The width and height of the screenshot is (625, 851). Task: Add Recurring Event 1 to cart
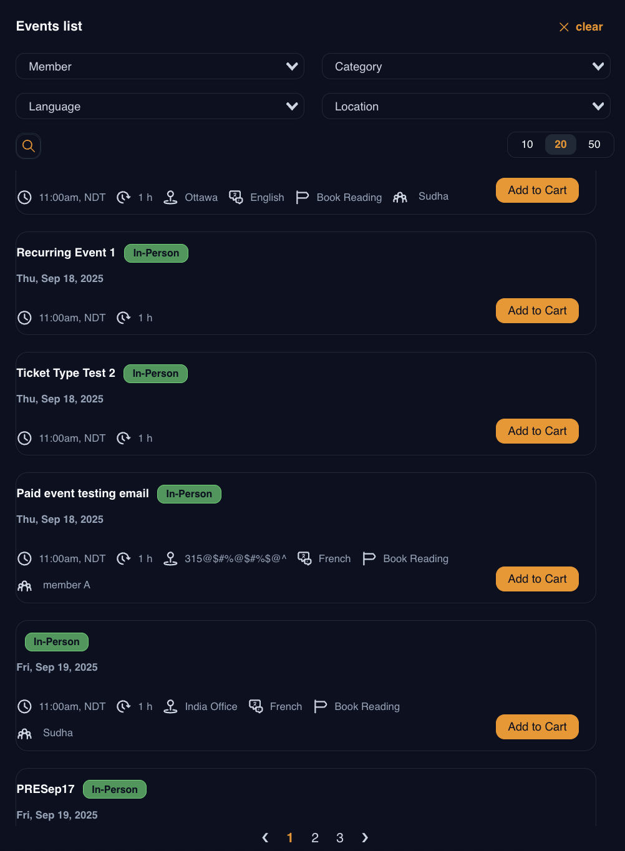[537, 311]
